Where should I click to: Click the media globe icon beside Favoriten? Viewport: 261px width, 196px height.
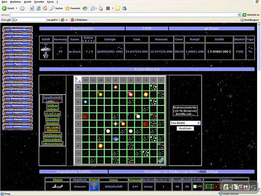coord(85,8)
